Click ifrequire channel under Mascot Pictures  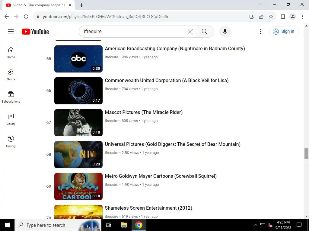coord(112,121)
